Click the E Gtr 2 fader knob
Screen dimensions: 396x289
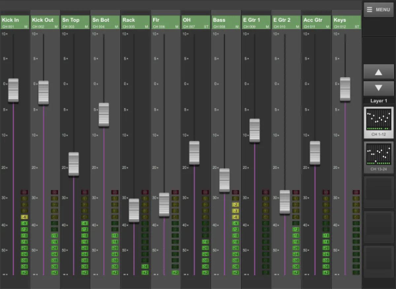point(285,202)
